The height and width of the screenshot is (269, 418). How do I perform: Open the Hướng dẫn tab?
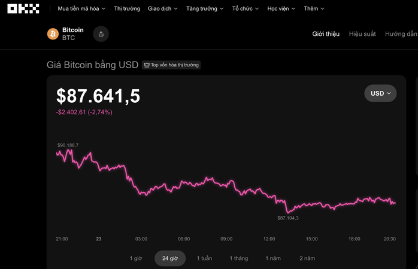point(401,34)
